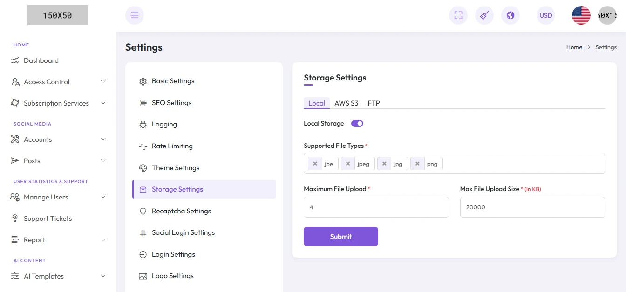Disable the Local Storage toggle
The image size is (626, 292).
pyautogui.click(x=357, y=124)
